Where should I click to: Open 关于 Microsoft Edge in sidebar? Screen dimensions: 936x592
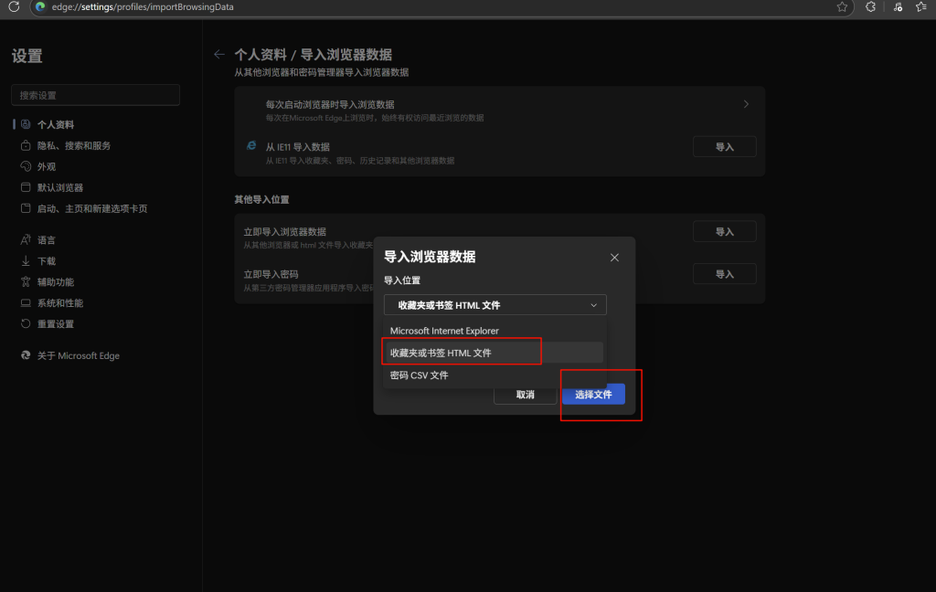pos(78,355)
